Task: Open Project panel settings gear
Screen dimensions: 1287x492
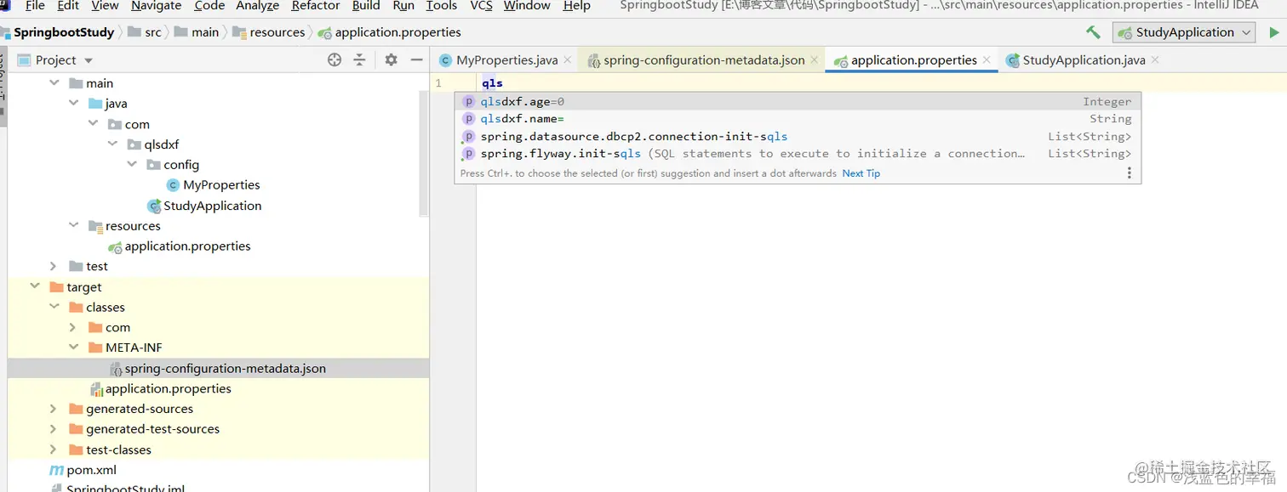Action: [x=390, y=59]
